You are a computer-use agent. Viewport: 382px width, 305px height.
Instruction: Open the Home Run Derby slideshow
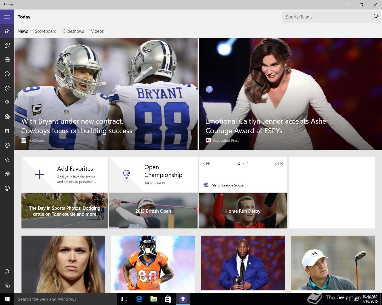click(243, 211)
